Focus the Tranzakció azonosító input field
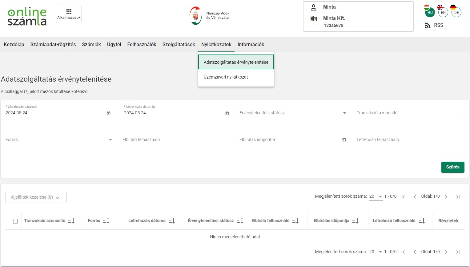The image size is (470, 267). click(x=410, y=113)
